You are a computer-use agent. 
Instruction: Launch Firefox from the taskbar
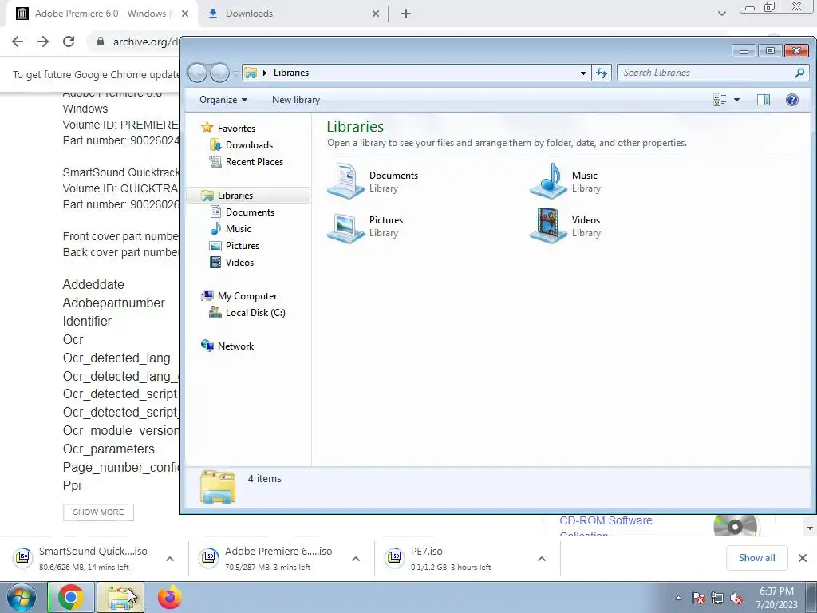170,598
